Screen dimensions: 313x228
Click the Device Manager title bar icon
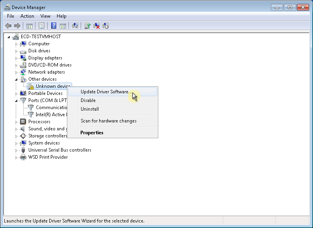coord(7,7)
